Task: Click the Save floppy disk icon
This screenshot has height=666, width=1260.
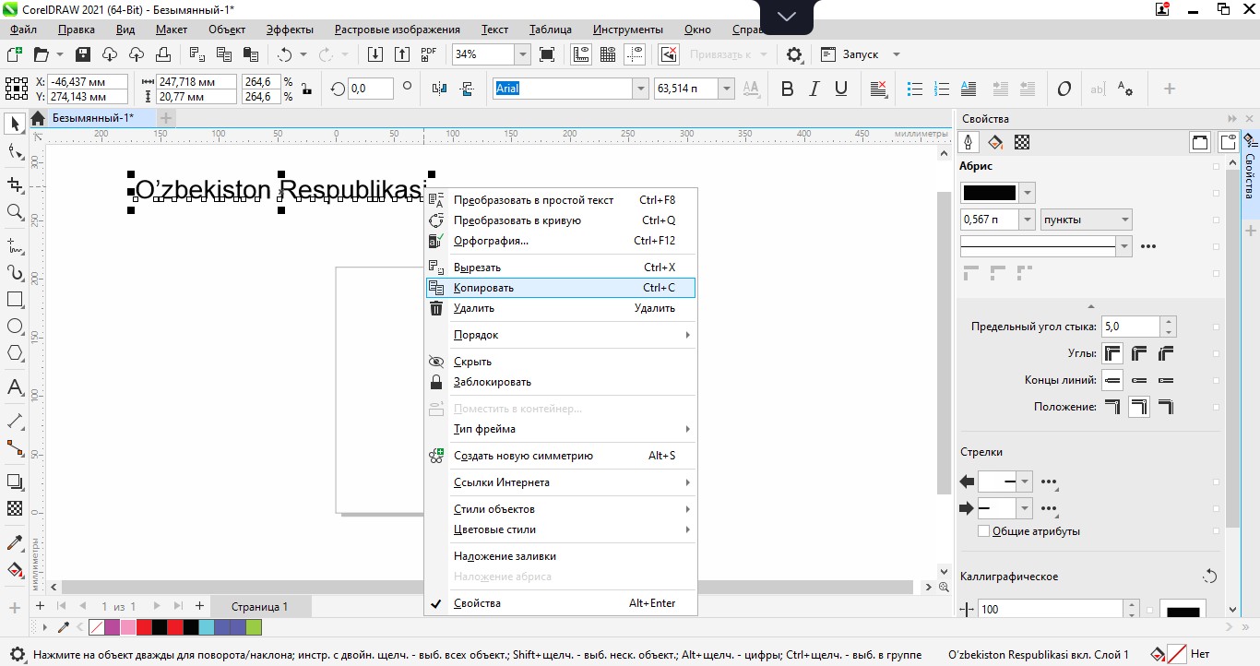Action: pyautogui.click(x=82, y=54)
